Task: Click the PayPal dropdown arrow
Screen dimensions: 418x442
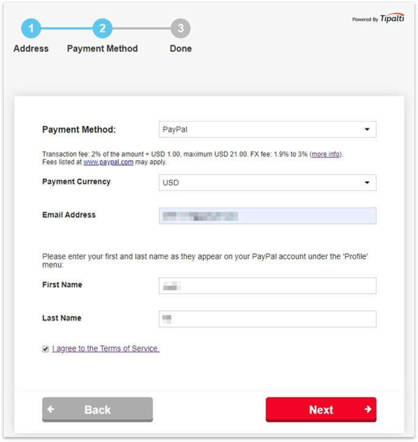Action: pyautogui.click(x=367, y=129)
